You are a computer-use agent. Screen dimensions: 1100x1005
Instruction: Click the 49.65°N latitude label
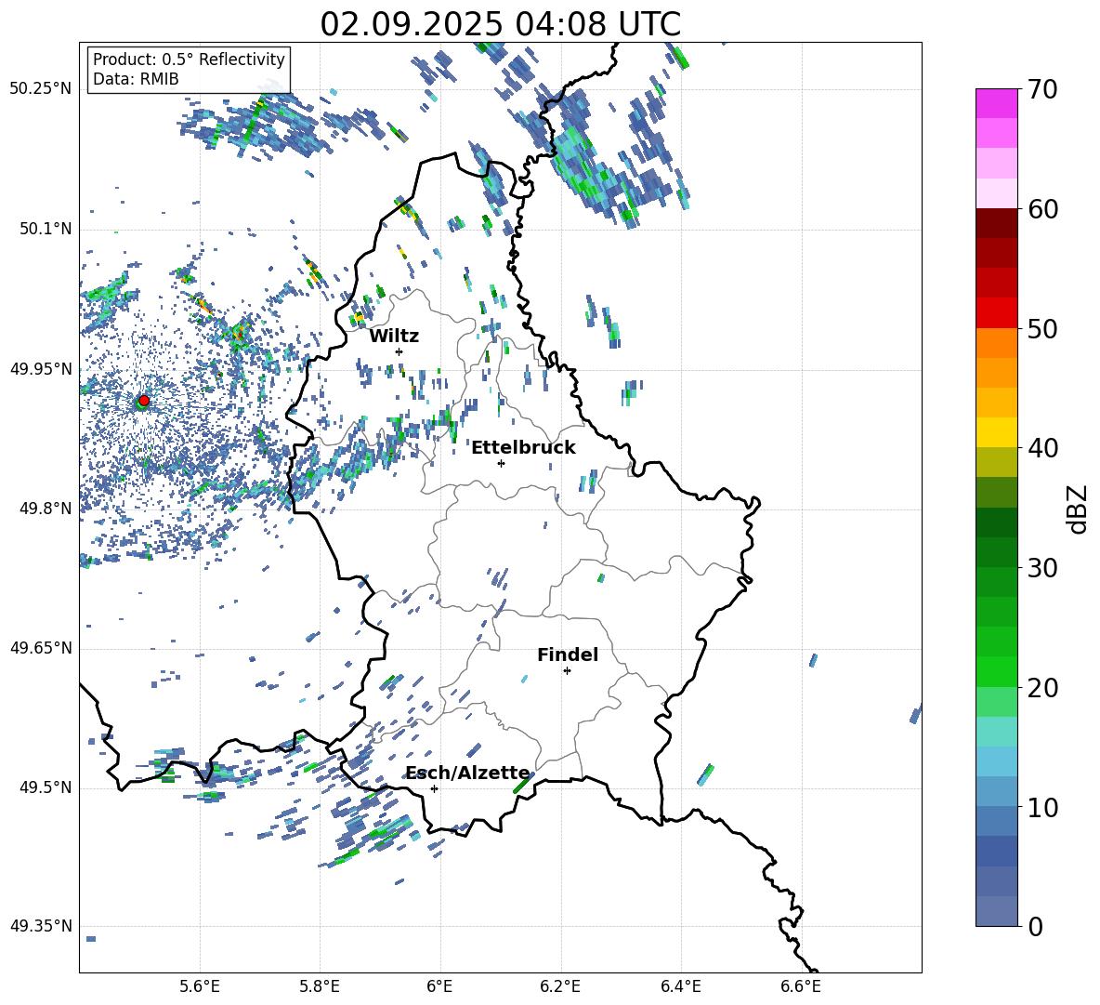[x=41, y=647]
